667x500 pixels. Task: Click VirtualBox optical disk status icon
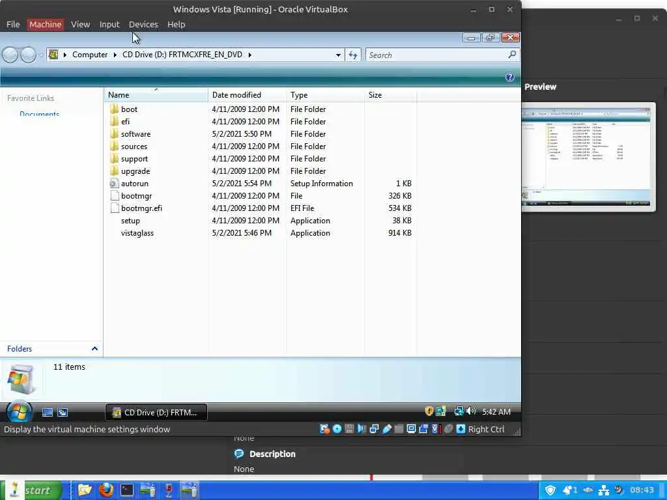[x=337, y=428]
